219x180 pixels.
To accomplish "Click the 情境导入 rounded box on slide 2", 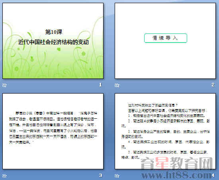I will [166, 38].
